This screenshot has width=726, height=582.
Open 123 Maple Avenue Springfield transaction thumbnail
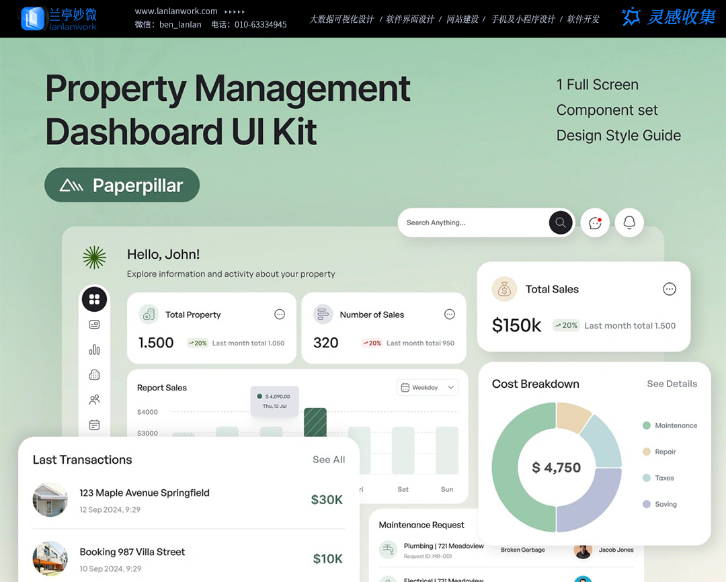(50, 499)
